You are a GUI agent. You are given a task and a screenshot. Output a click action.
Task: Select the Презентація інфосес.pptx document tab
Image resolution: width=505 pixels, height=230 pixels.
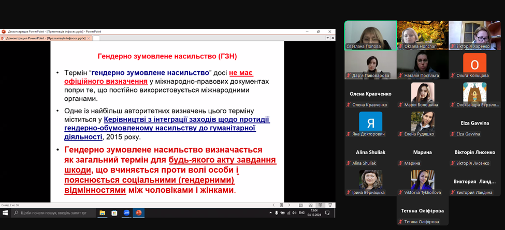46,38
